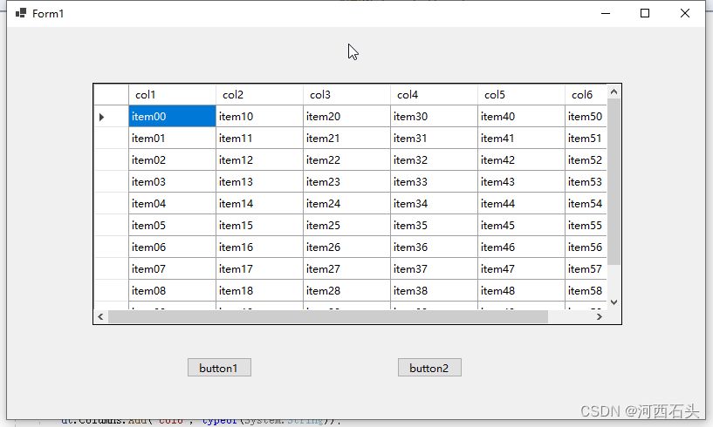This screenshot has height=427, width=713.
Task: Minimize the Form1 window
Action: [x=606, y=13]
